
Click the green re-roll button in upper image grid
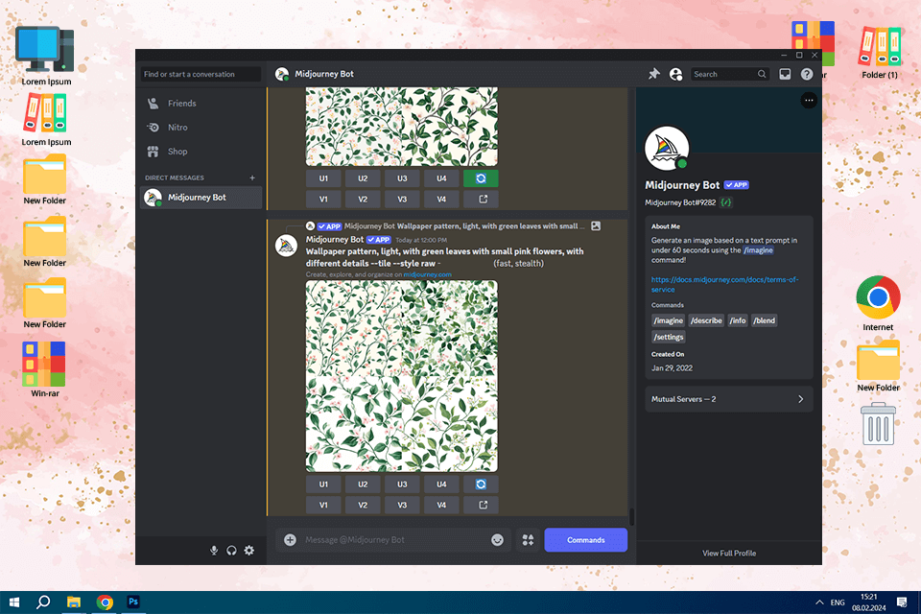[x=481, y=178]
